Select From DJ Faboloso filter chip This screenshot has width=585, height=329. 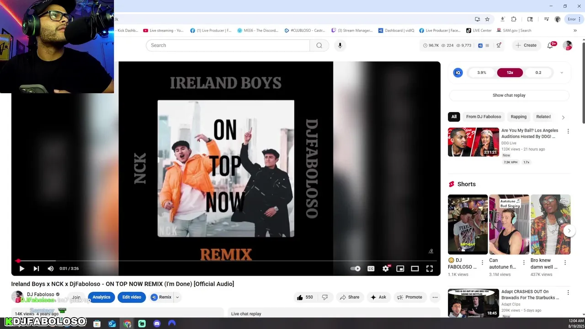[484, 117]
